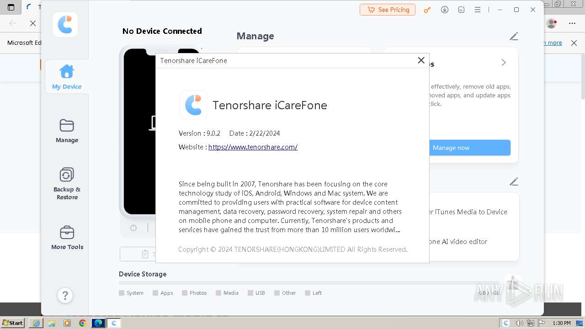Click the Version : 9.0.2 text
Image resolution: width=585 pixels, height=329 pixels.
pos(199,133)
